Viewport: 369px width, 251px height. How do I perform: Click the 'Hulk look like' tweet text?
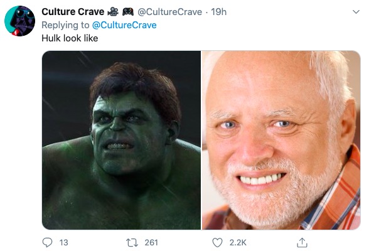[x=70, y=38]
